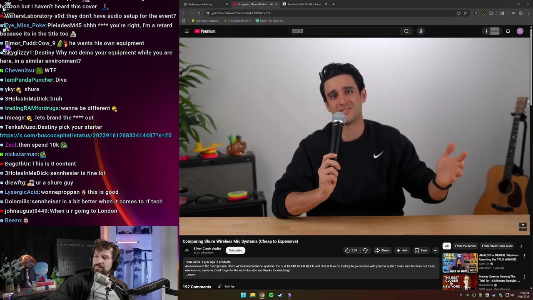This screenshot has width=533, height=300.
Task: Click the browser address bar URL
Action: pyautogui.click(x=242, y=13)
